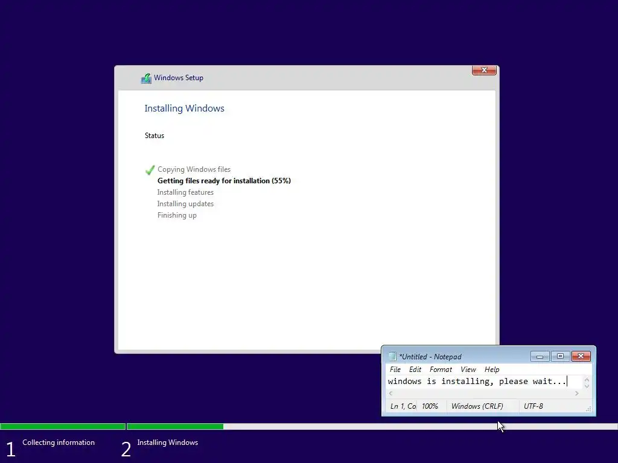Click step 1 'Collecting information' label
The width and height of the screenshot is (618, 463).
(x=59, y=442)
